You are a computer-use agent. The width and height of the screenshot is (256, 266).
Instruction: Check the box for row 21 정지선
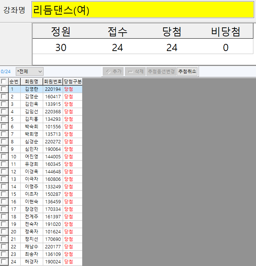coord(3,239)
